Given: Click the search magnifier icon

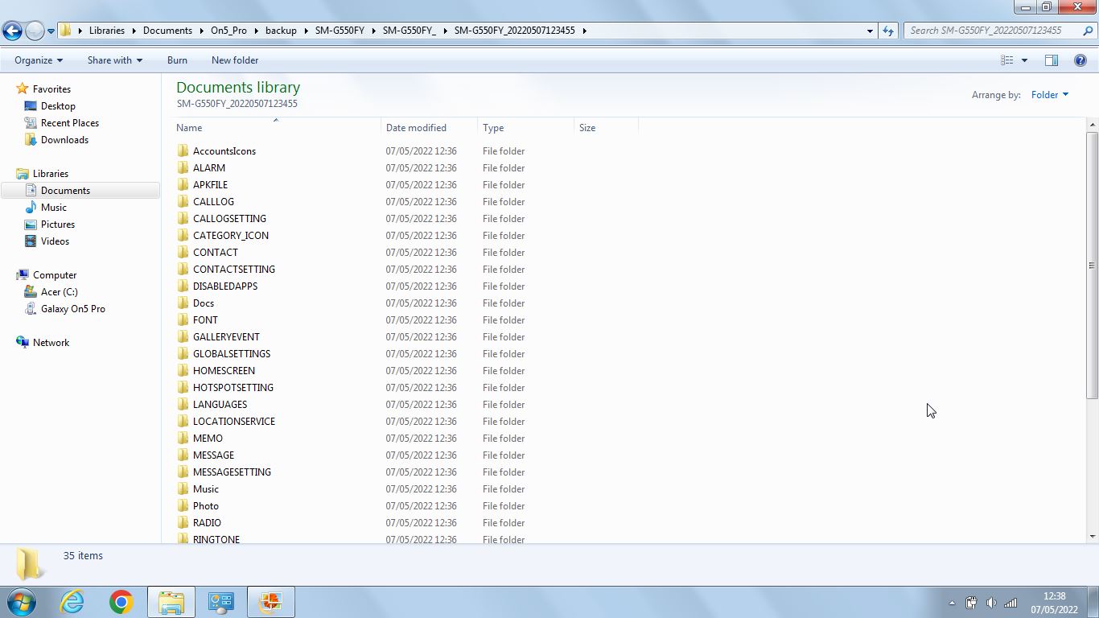Looking at the screenshot, I should [x=1089, y=31].
